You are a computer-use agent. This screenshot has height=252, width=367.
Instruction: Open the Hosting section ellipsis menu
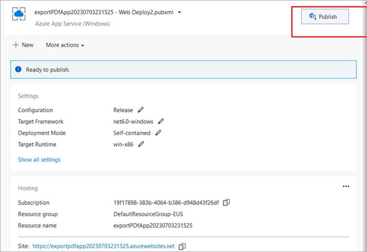[x=346, y=186]
